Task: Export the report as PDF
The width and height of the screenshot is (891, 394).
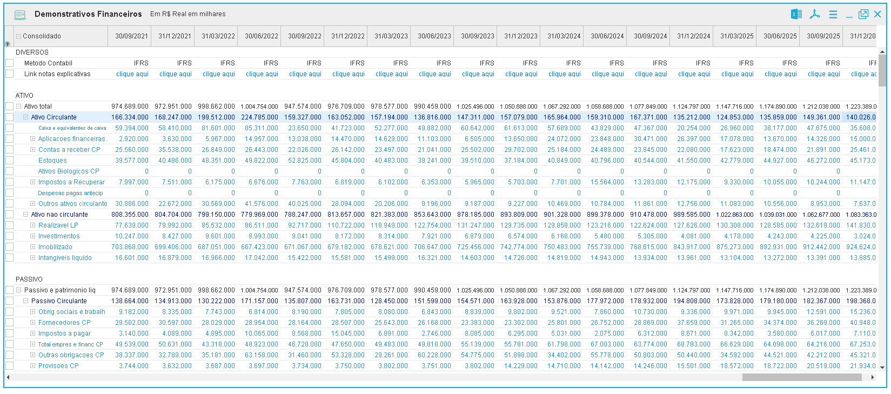Action: click(x=815, y=14)
